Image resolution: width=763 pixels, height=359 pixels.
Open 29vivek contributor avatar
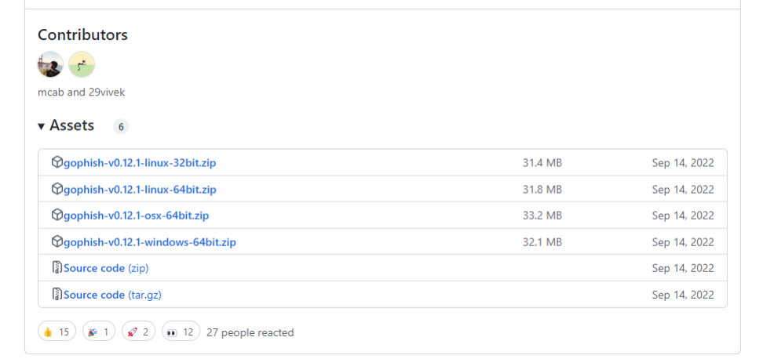(x=82, y=64)
